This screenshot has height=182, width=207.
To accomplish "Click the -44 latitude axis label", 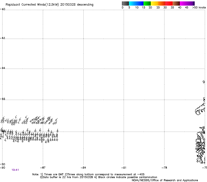I will tap(3, 68).
